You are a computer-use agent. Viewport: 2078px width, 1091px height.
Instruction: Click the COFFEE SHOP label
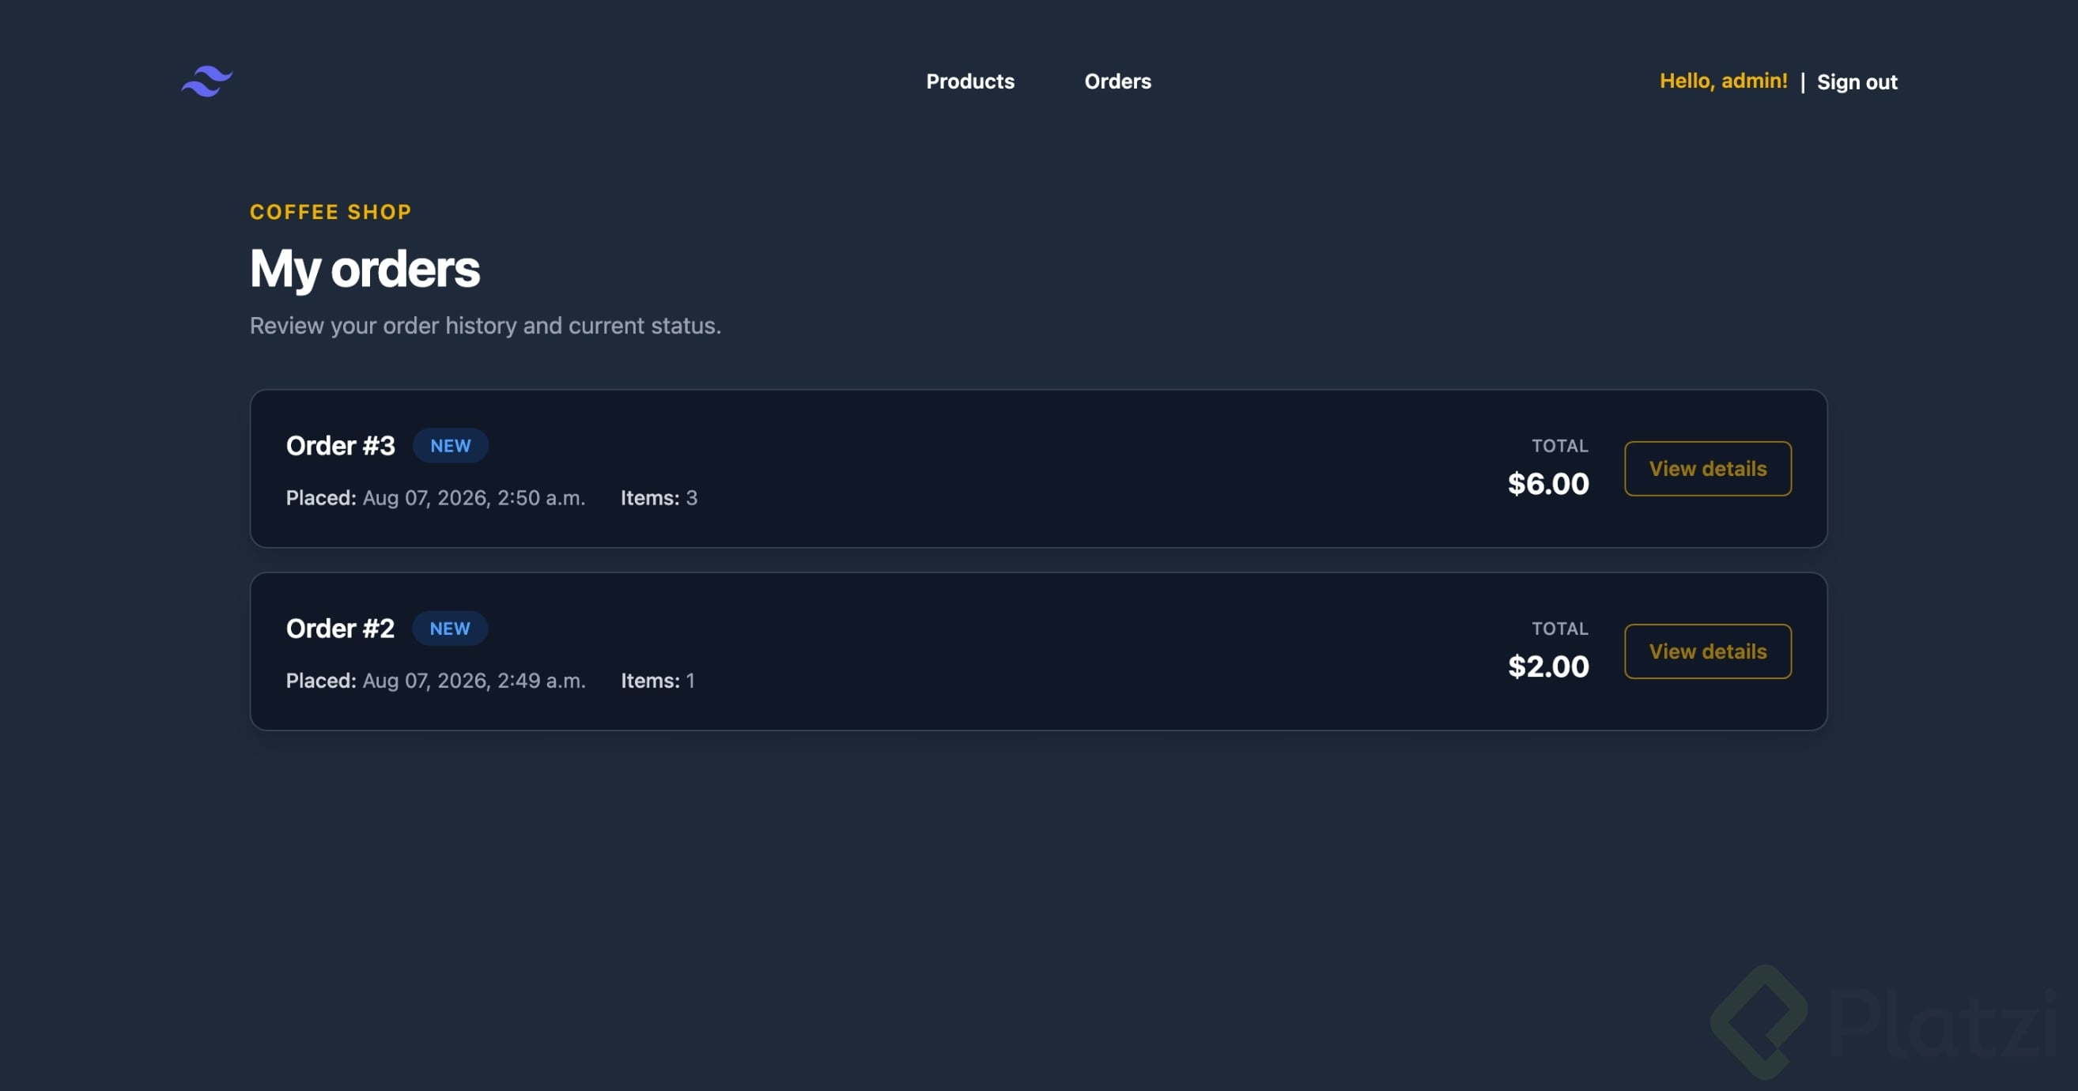click(x=331, y=212)
